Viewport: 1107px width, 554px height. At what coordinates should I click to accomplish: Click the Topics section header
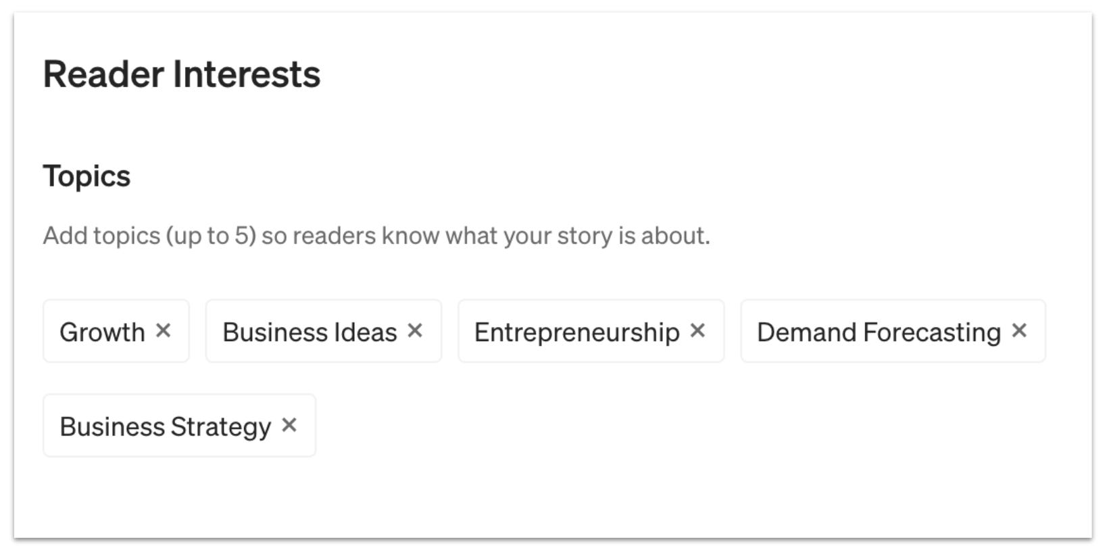click(88, 176)
